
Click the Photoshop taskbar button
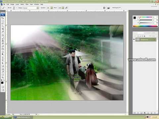[x=23, y=117]
